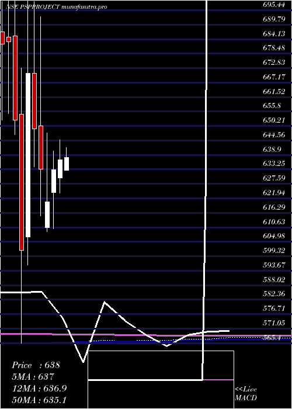This screenshot has height=409, width=292.
Task: Click the 672.83 price axis label
Action: (273, 63)
